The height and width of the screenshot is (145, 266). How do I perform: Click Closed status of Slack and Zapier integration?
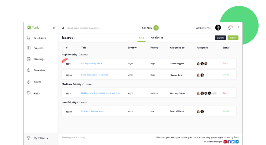[226, 75]
